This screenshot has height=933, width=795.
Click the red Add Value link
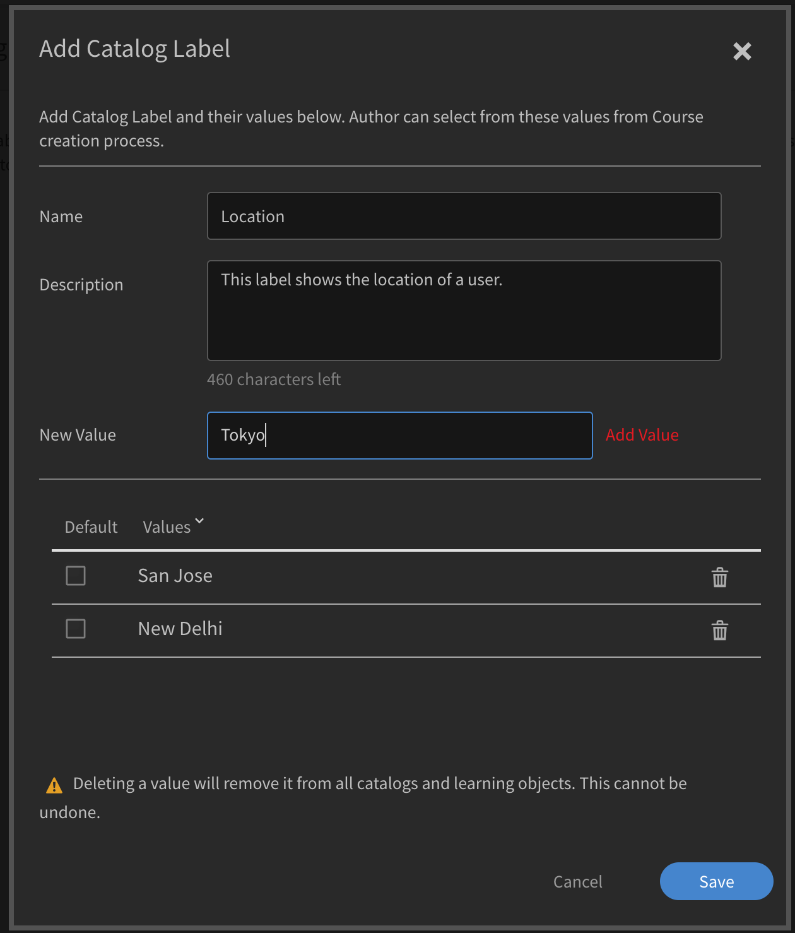click(x=642, y=435)
